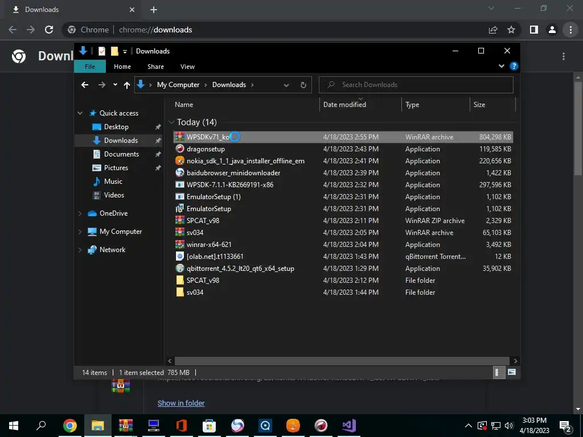Open notification center in taskbar
This screenshot has width=583, height=437.
pyautogui.click(x=565, y=426)
